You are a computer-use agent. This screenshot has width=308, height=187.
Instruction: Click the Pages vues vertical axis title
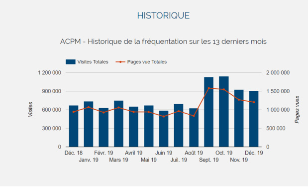coord(297,110)
